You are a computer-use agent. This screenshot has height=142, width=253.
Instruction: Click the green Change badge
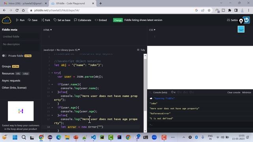[118, 20]
